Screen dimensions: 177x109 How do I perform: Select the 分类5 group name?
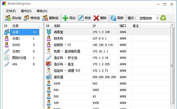click(16, 51)
